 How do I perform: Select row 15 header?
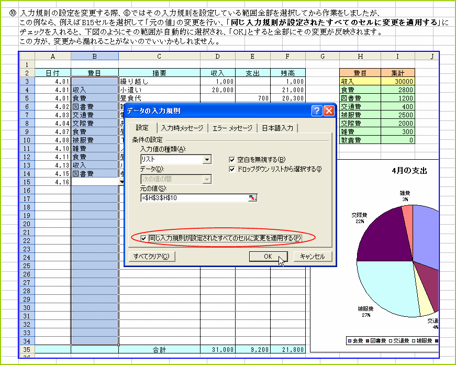27,182
